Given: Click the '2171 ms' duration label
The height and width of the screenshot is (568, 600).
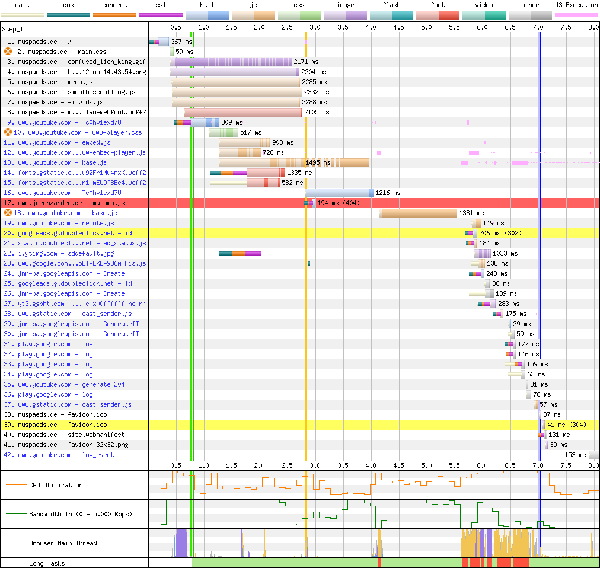Looking at the screenshot, I should [306, 62].
